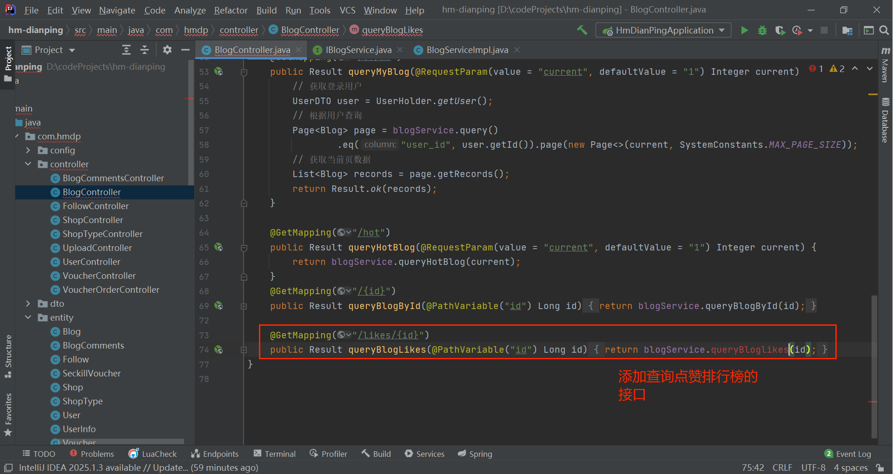Jump to previous highlighted error arrow
893x474 pixels.
tap(855, 69)
